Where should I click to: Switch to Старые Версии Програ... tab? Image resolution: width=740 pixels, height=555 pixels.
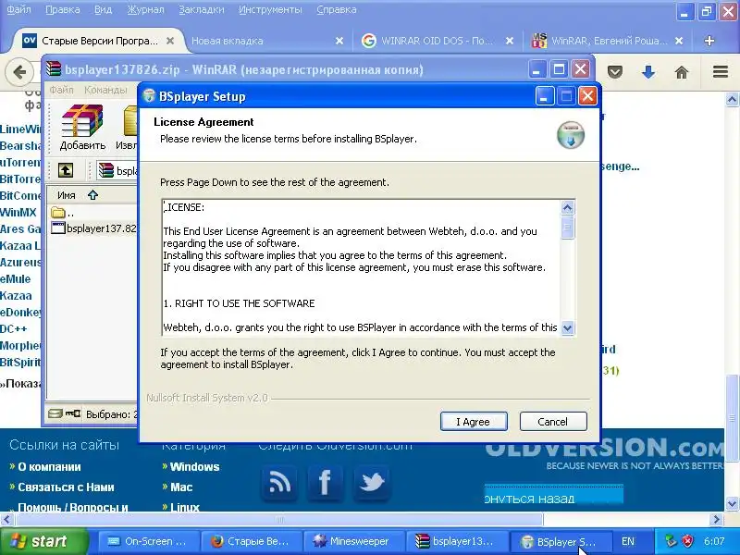pos(97,41)
